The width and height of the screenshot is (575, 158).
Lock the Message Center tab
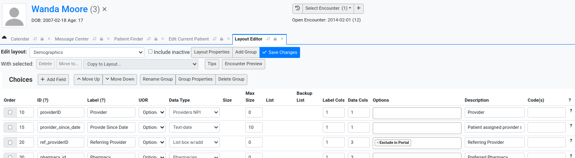tap(102, 39)
